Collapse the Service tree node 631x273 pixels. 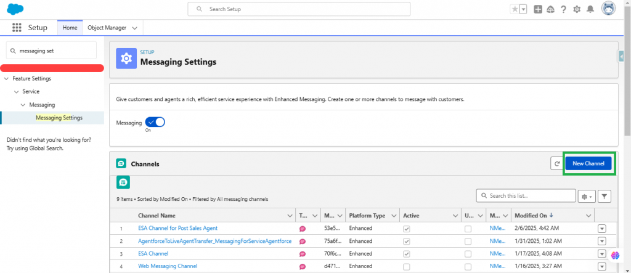17,91
